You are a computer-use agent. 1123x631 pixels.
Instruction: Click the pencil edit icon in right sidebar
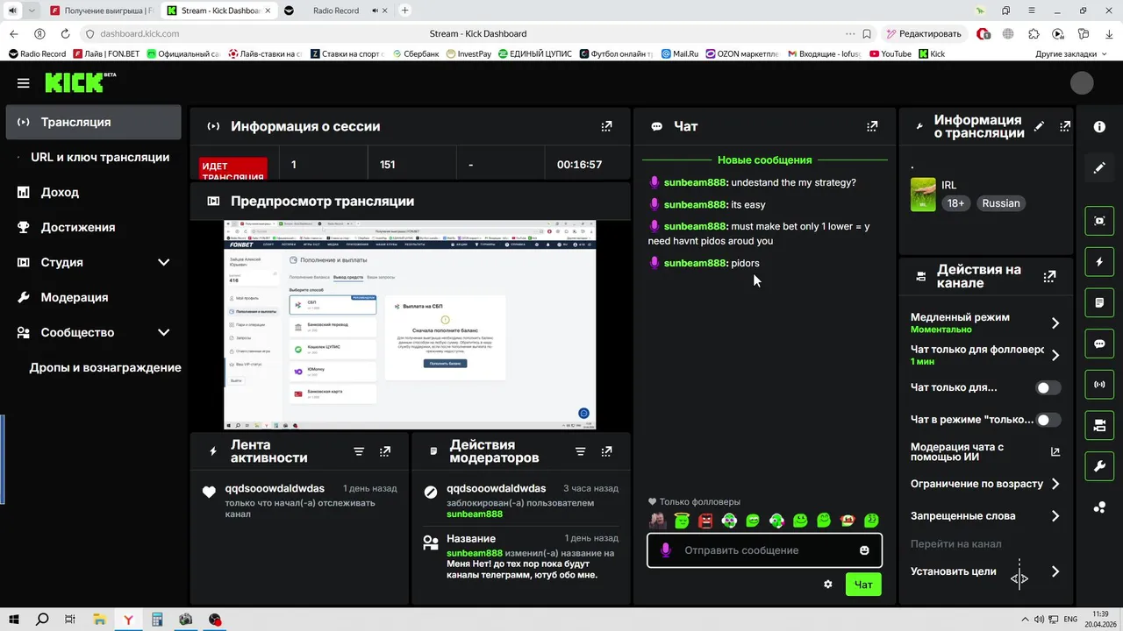(1099, 167)
